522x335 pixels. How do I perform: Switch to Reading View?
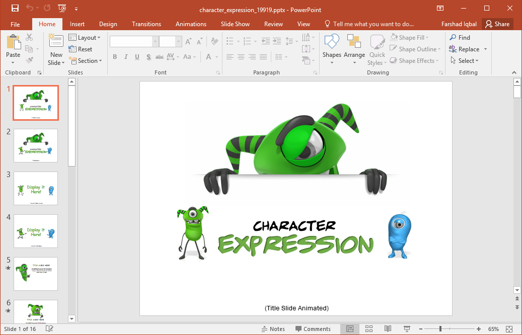[388, 329]
